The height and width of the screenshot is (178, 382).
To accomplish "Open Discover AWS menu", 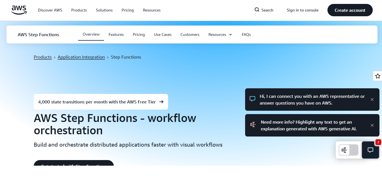I will [x=50, y=10].
